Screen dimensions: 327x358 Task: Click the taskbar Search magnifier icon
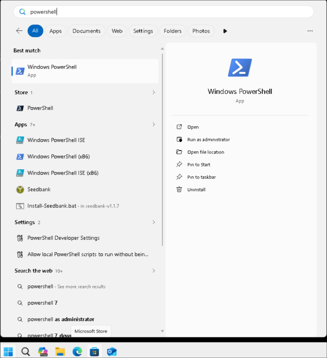click(x=26, y=351)
